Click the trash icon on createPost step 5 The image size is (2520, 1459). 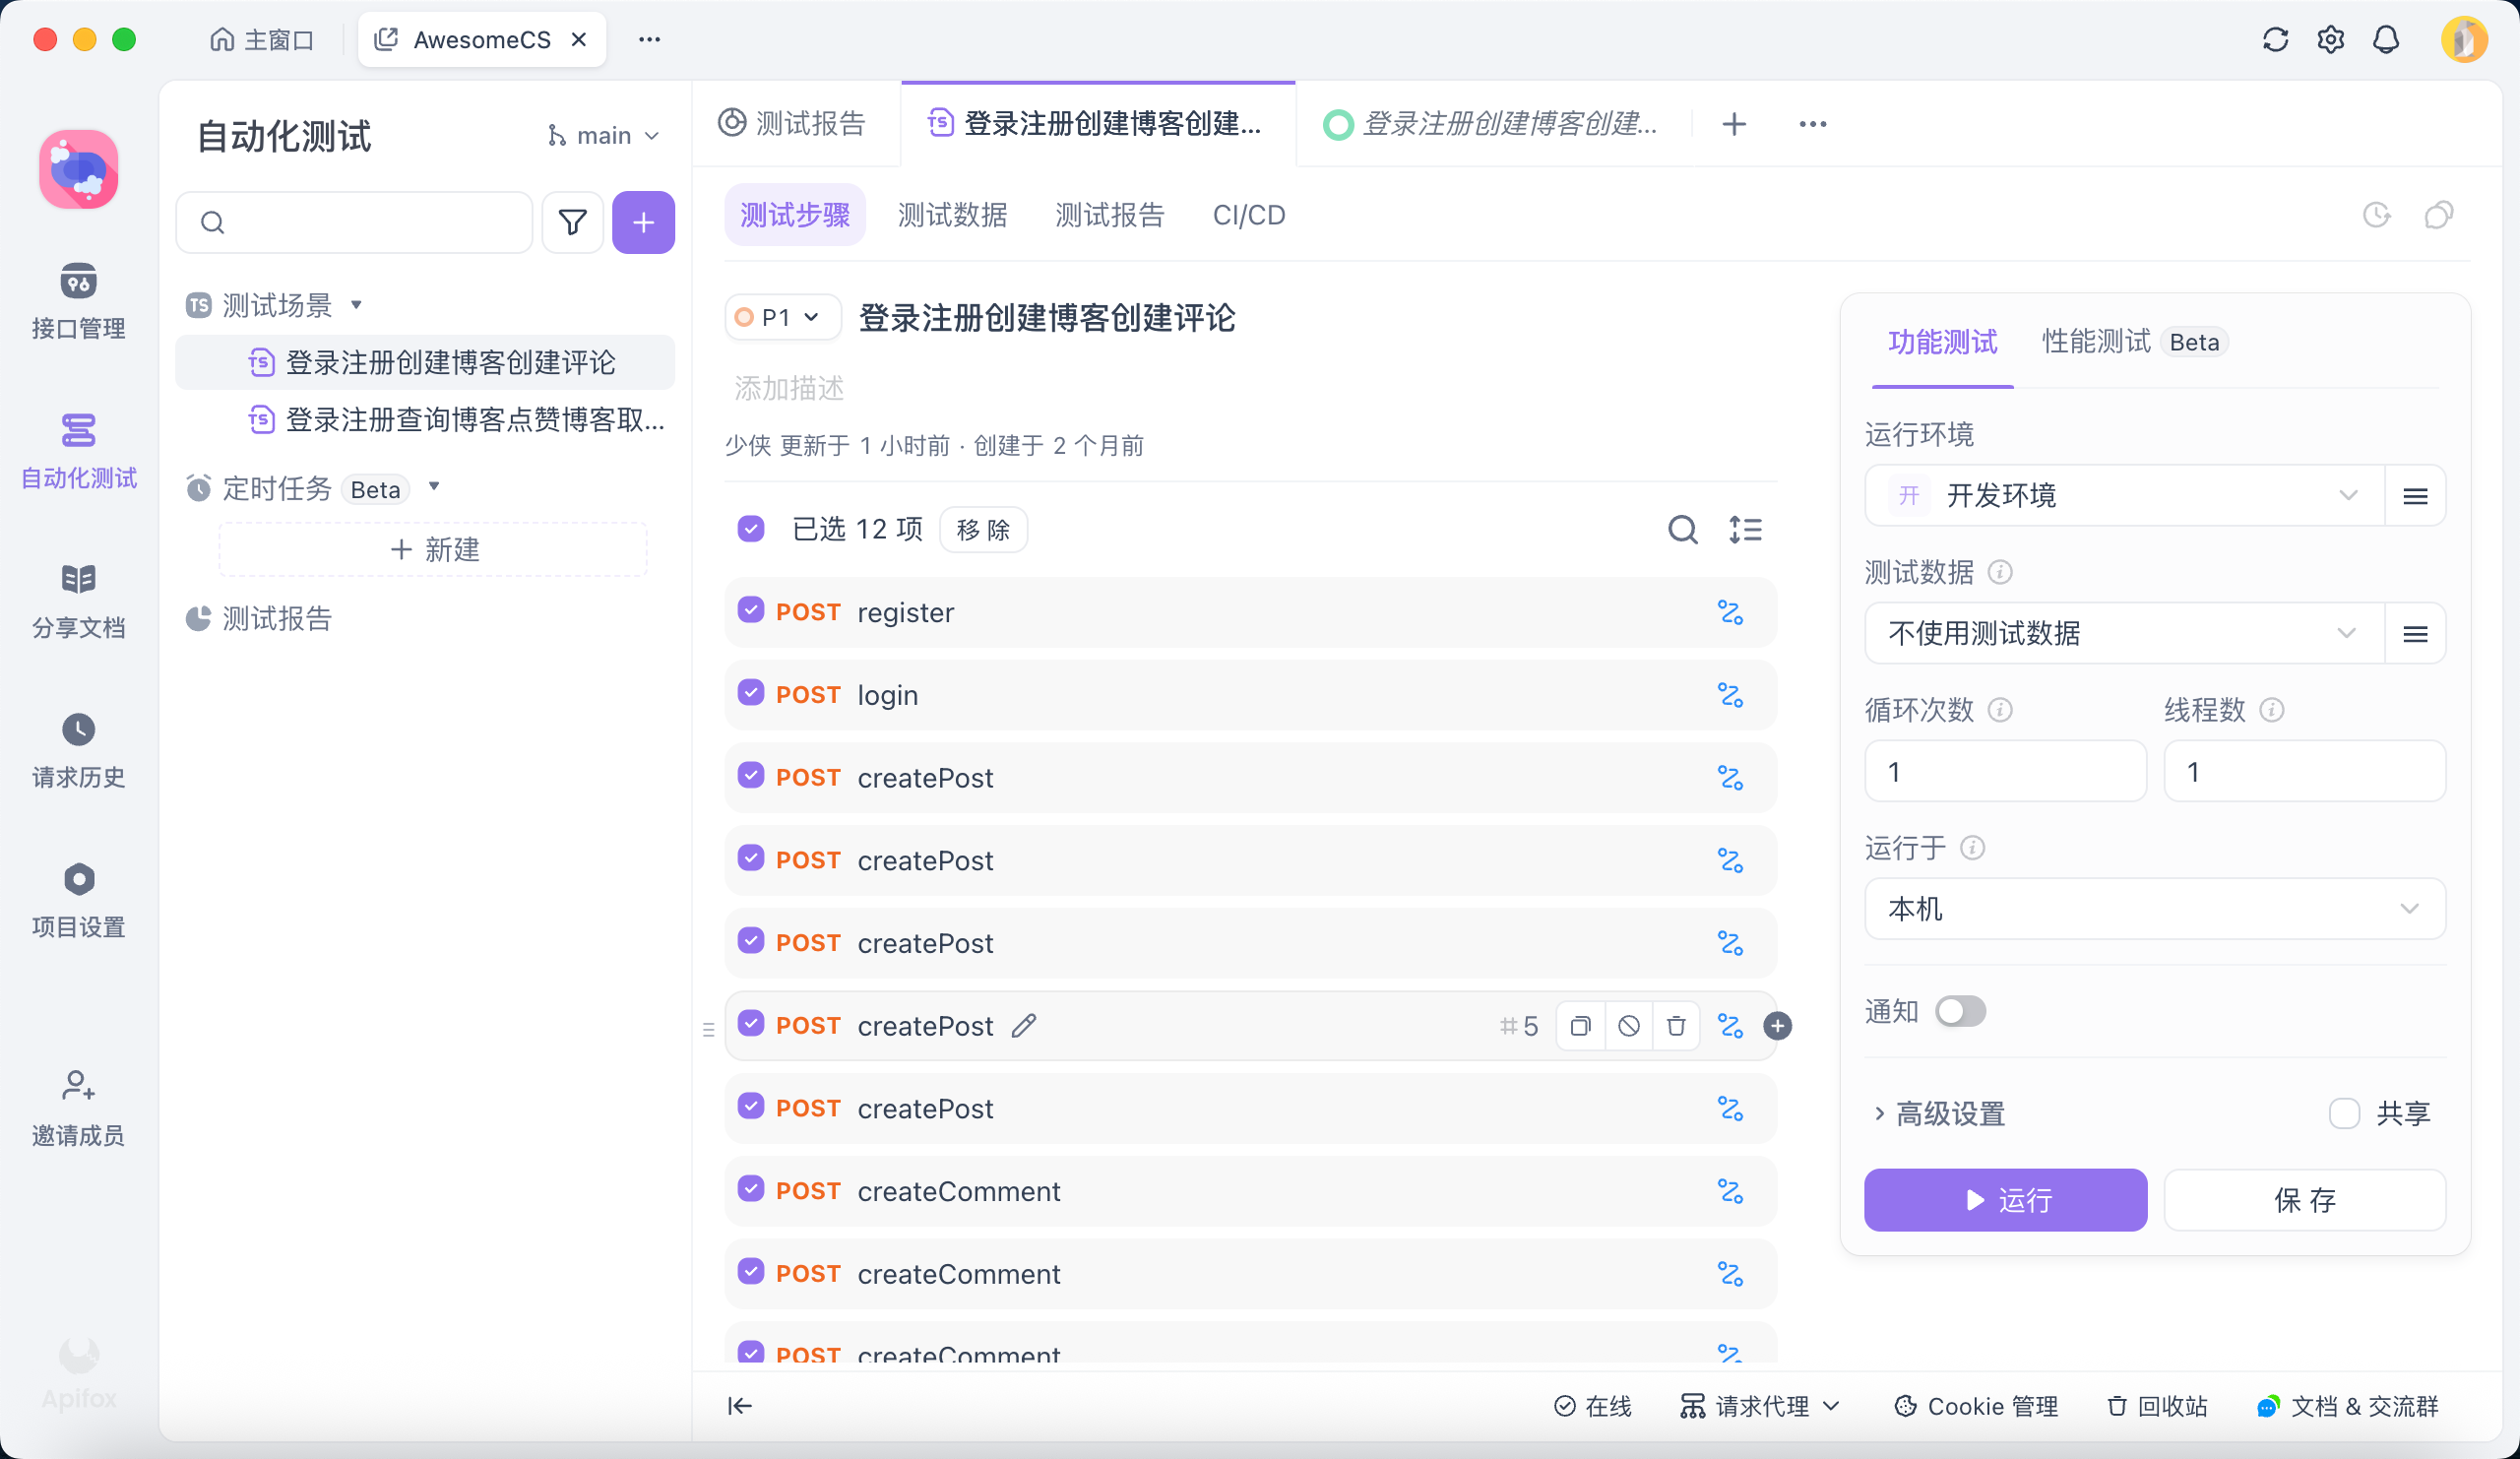1676,1026
